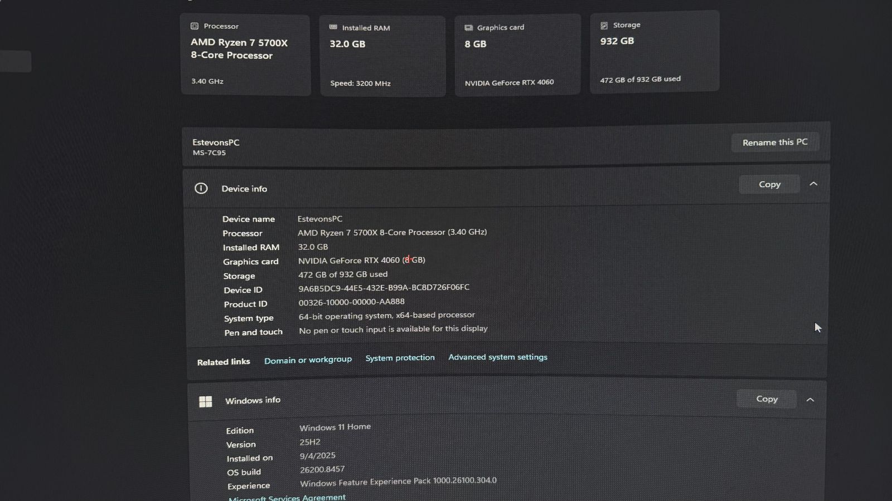Copy the Device info details
Viewport: 892px width, 501px height.
point(769,184)
